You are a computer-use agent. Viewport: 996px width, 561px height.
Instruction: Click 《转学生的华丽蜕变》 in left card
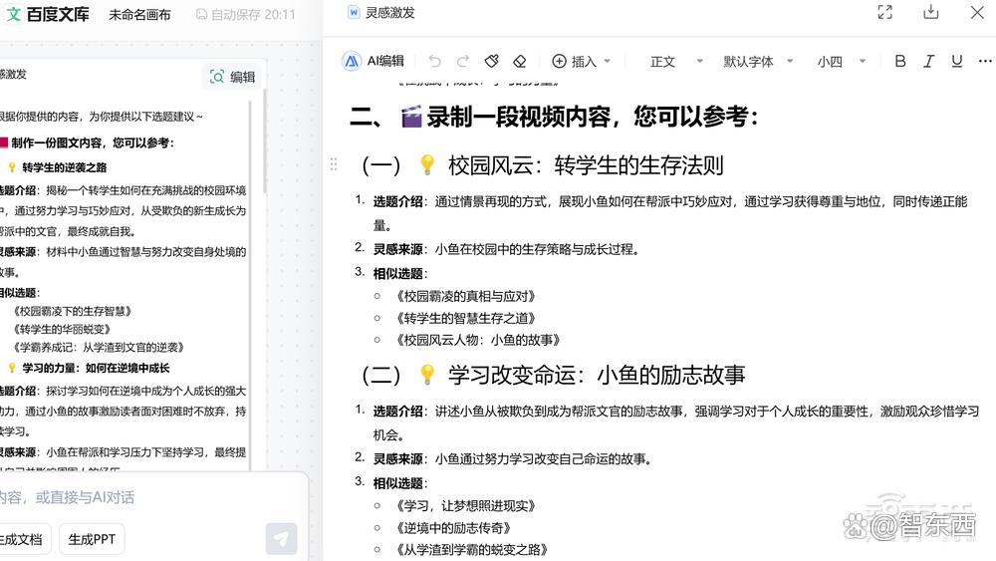pyautogui.click(x=62, y=329)
